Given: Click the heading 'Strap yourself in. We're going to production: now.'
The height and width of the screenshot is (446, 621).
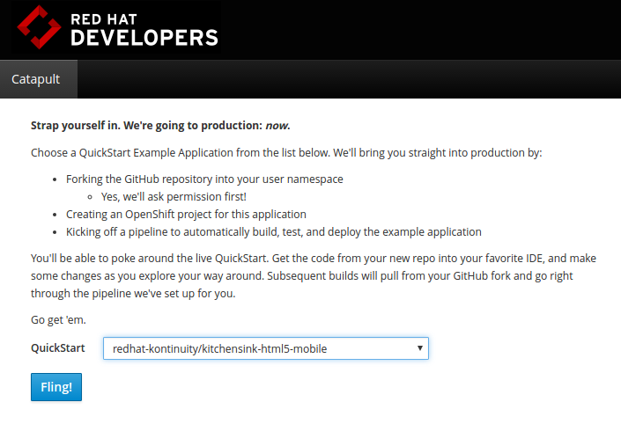Looking at the screenshot, I should pos(160,126).
